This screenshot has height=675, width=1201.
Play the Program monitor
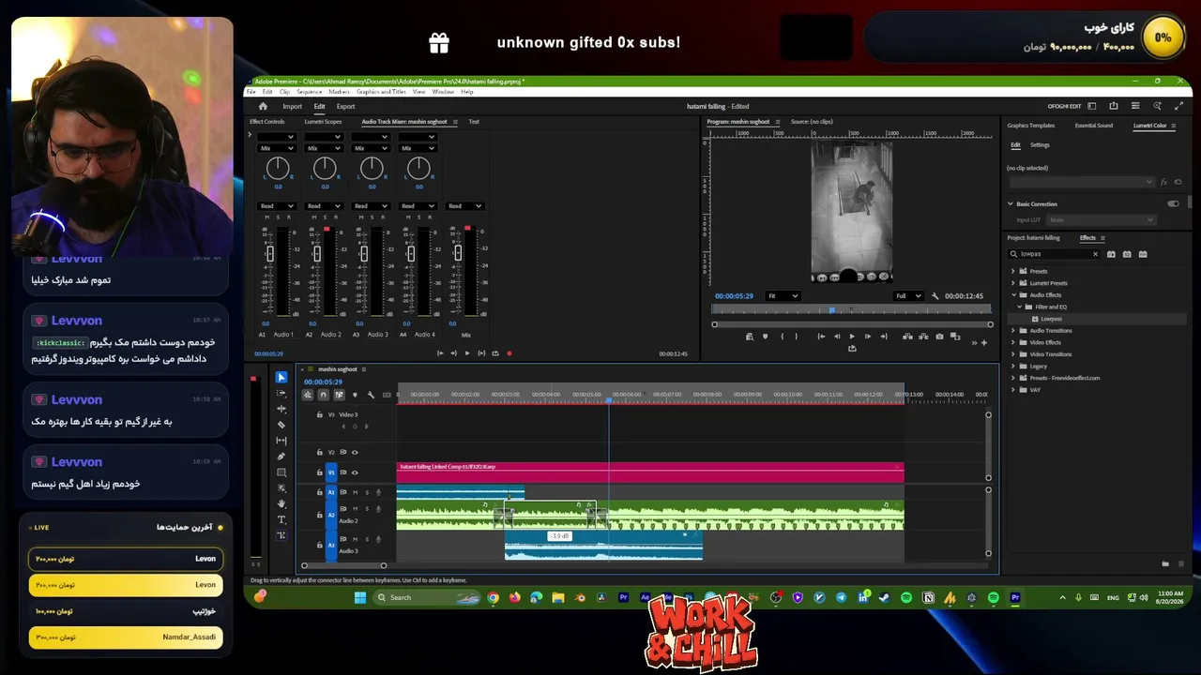(852, 337)
